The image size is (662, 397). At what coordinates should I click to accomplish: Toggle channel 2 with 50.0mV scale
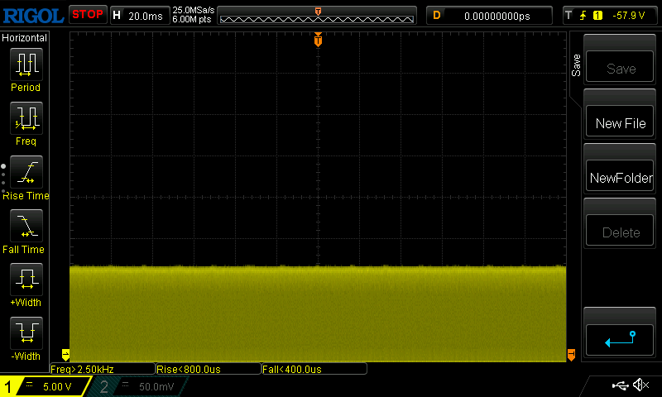[141, 386]
